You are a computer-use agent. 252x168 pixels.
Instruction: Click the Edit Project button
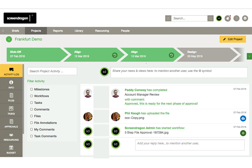(x=233, y=39)
